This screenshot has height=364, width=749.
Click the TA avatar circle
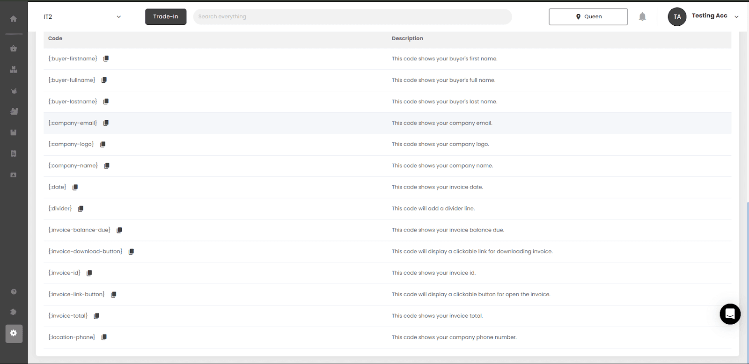coord(677,17)
